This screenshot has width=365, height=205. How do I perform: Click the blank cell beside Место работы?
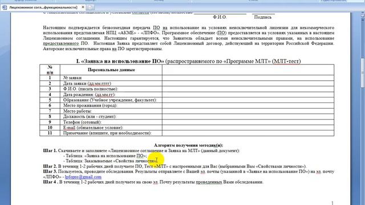[x=248, y=111]
